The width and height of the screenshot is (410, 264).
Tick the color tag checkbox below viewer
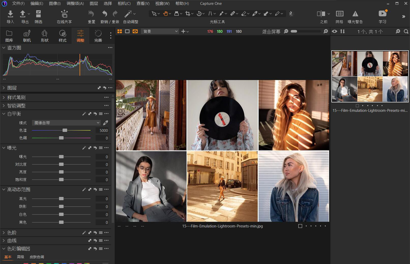[300, 226]
